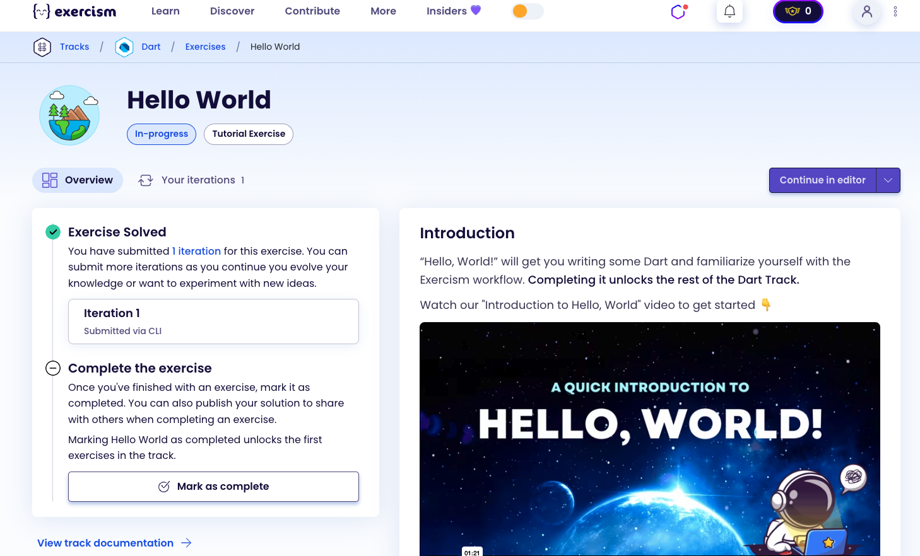Play the Hello, World introduction video

coord(650,439)
